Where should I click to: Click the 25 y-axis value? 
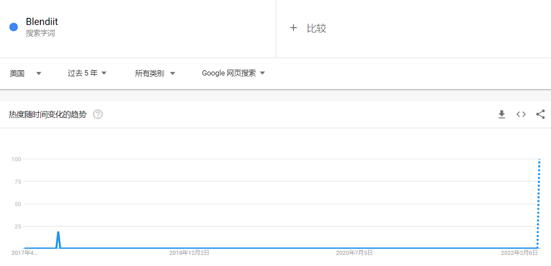pos(19,226)
